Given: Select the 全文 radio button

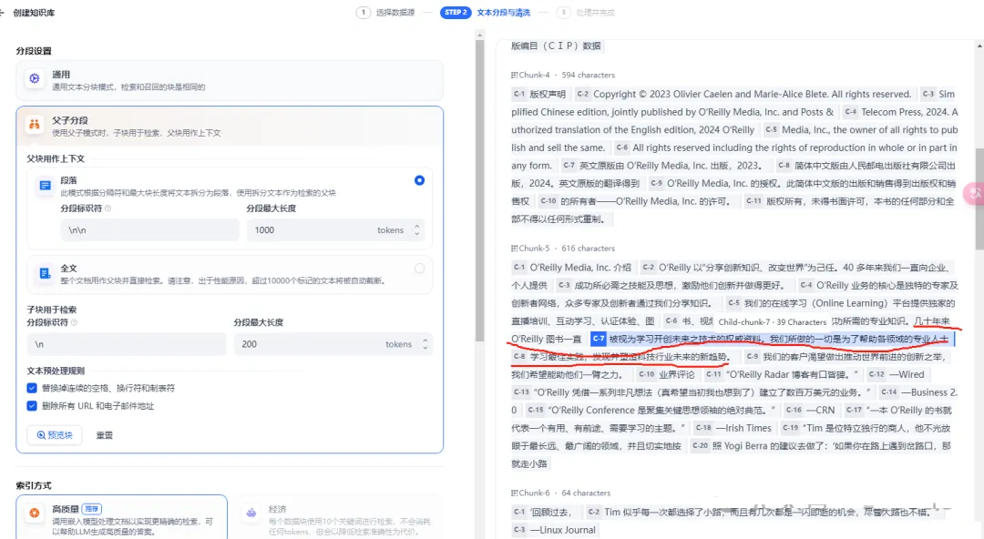Looking at the screenshot, I should pos(419,269).
